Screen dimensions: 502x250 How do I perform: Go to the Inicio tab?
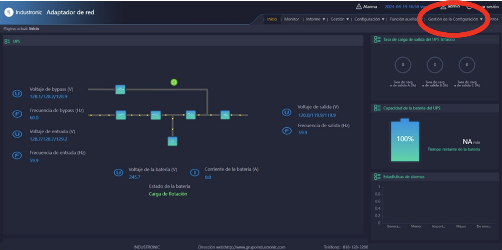[272, 19]
